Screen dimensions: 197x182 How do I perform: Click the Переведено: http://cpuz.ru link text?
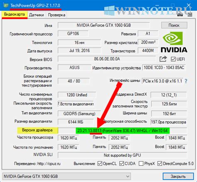coord(37,164)
